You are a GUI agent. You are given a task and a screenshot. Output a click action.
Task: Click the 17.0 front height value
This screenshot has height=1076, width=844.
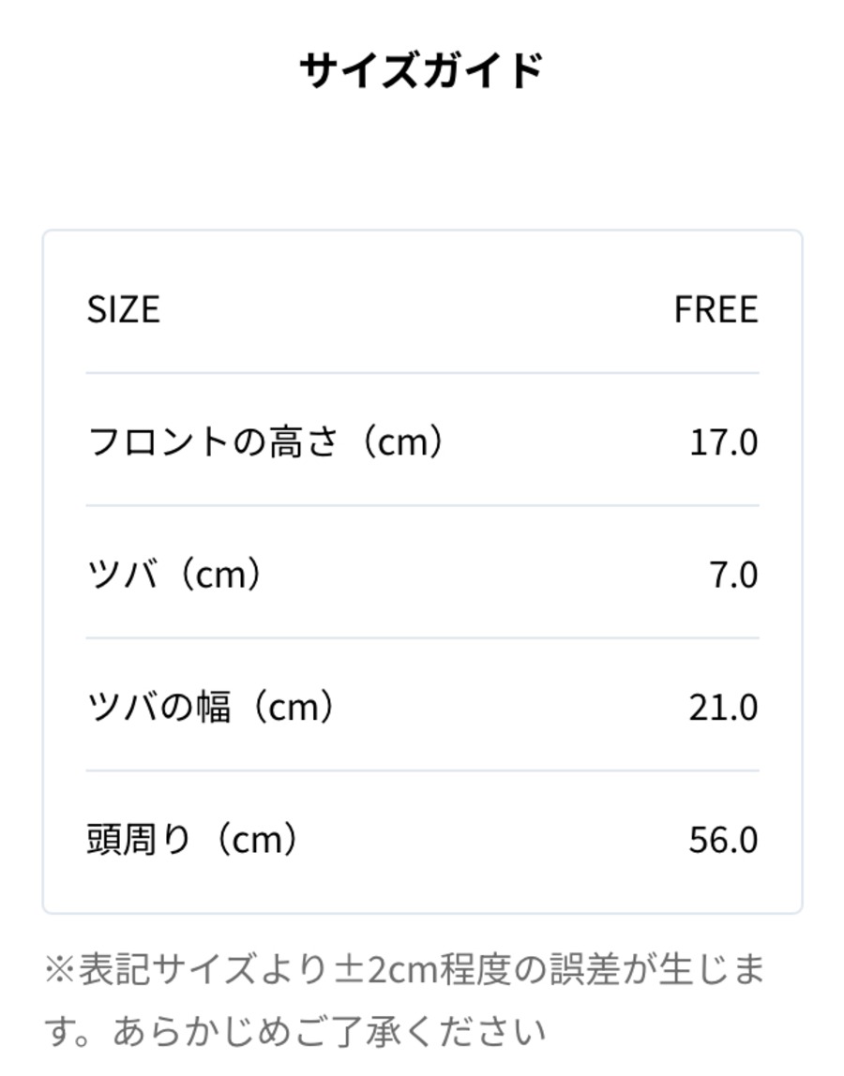tap(724, 442)
